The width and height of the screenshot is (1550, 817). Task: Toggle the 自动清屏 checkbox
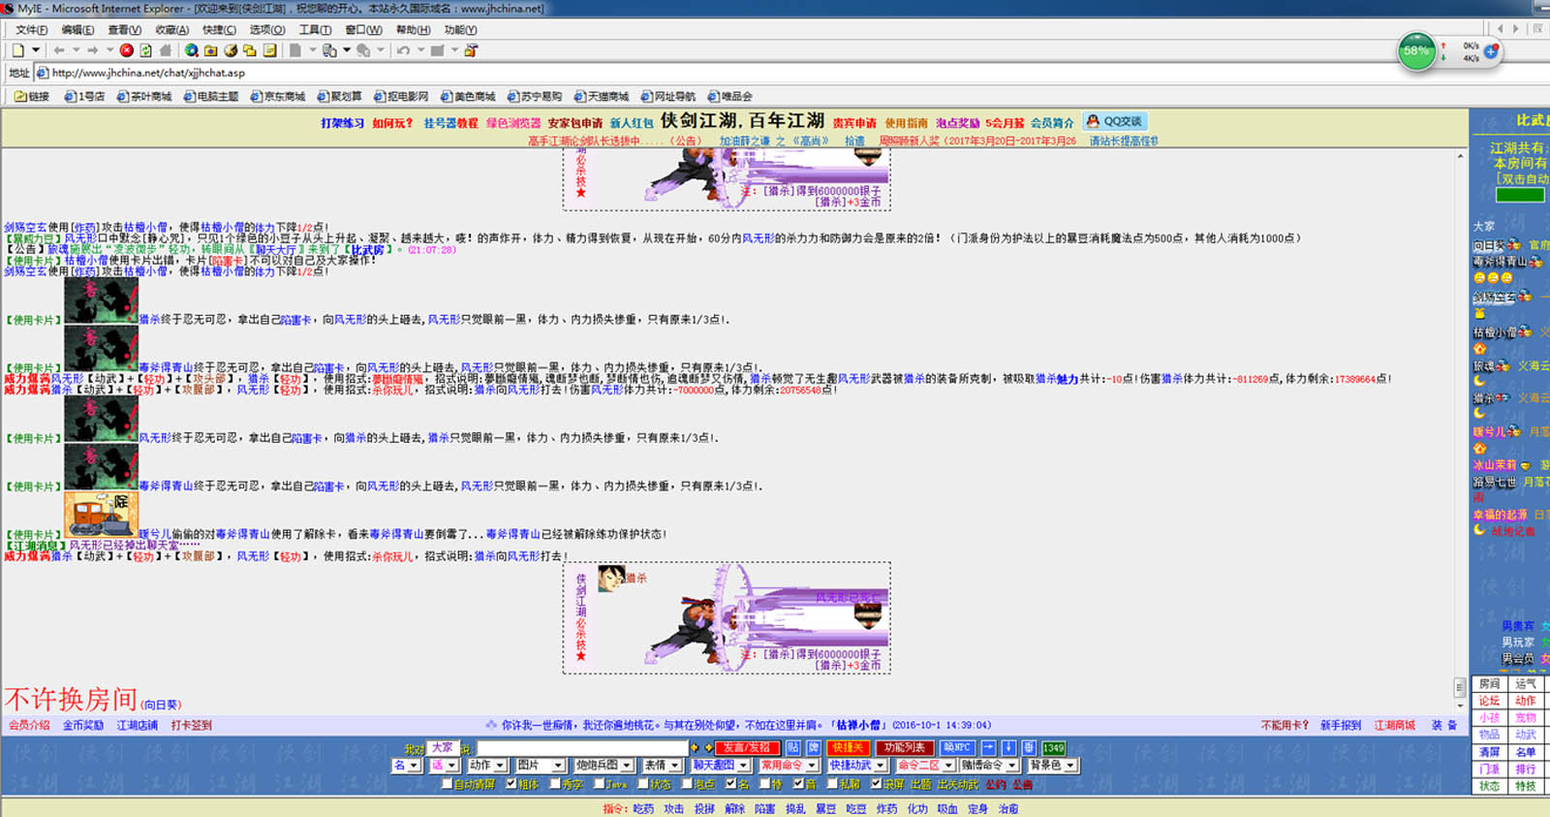click(447, 783)
